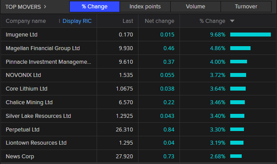
Task: Click NOVONIX 3.72% change value
Action: coord(217,75)
